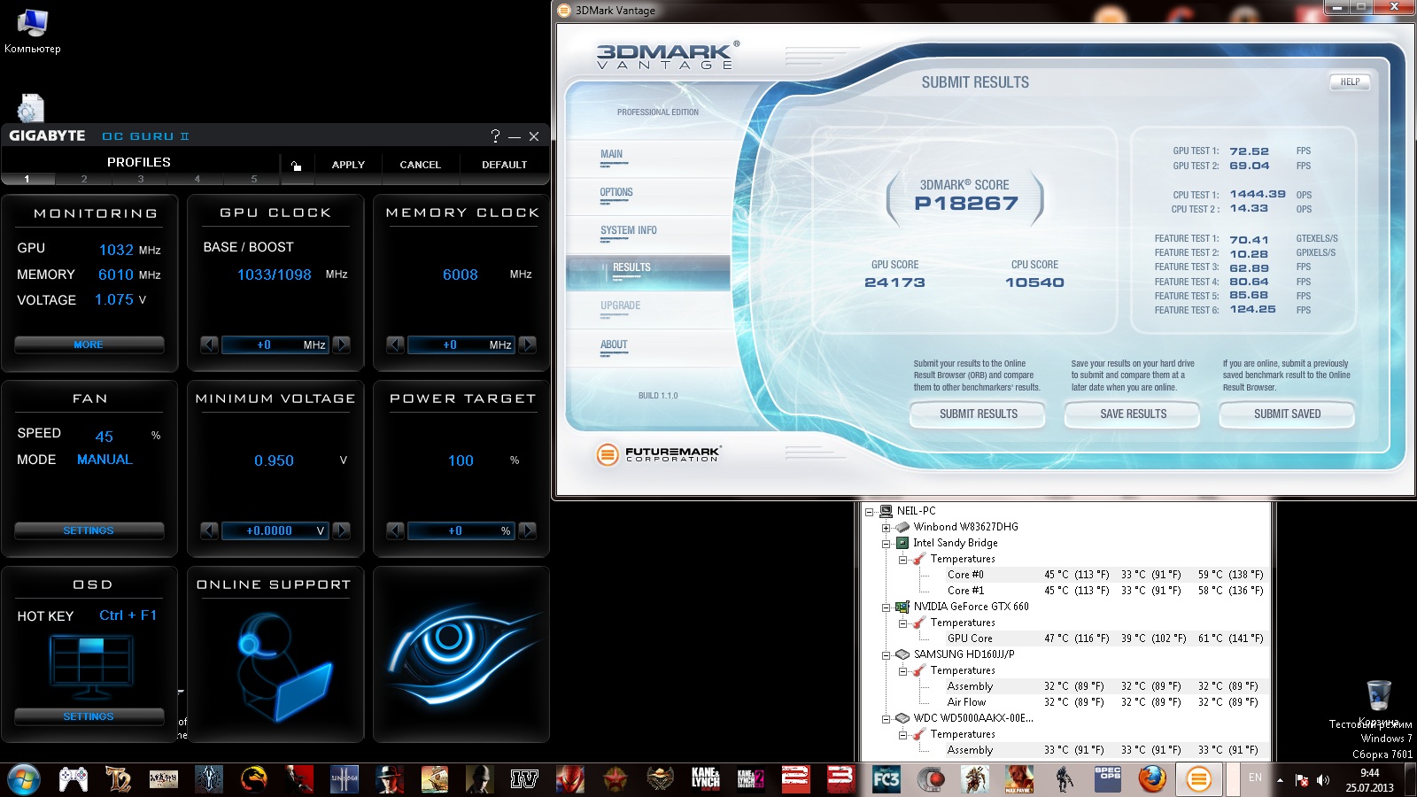This screenshot has width=1417, height=797.
Task: Decrease memory clock offset with left arrow
Action: pos(395,344)
